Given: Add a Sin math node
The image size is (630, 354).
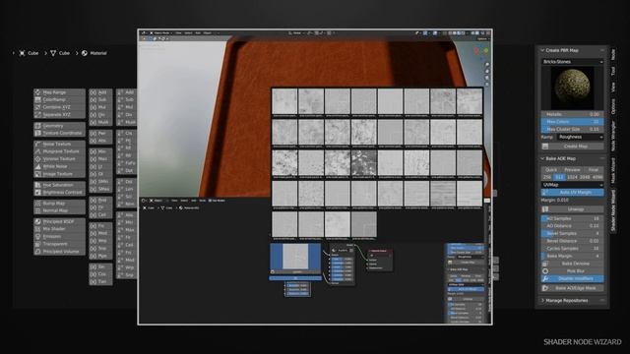Looking at the screenshot, I should [x=100, y=266].
